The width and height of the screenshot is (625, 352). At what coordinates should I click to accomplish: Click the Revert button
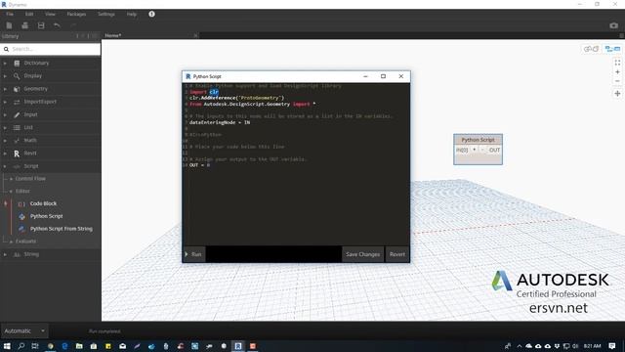click(397, 254)
